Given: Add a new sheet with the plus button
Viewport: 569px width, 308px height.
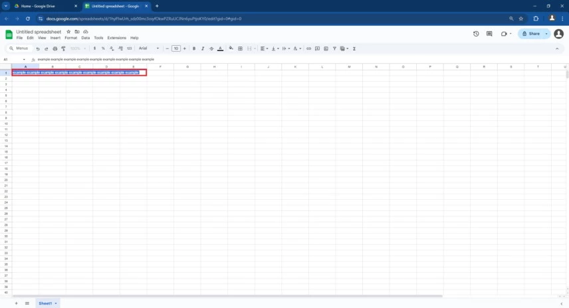Looking at the screenshot, I should (16, 303).
